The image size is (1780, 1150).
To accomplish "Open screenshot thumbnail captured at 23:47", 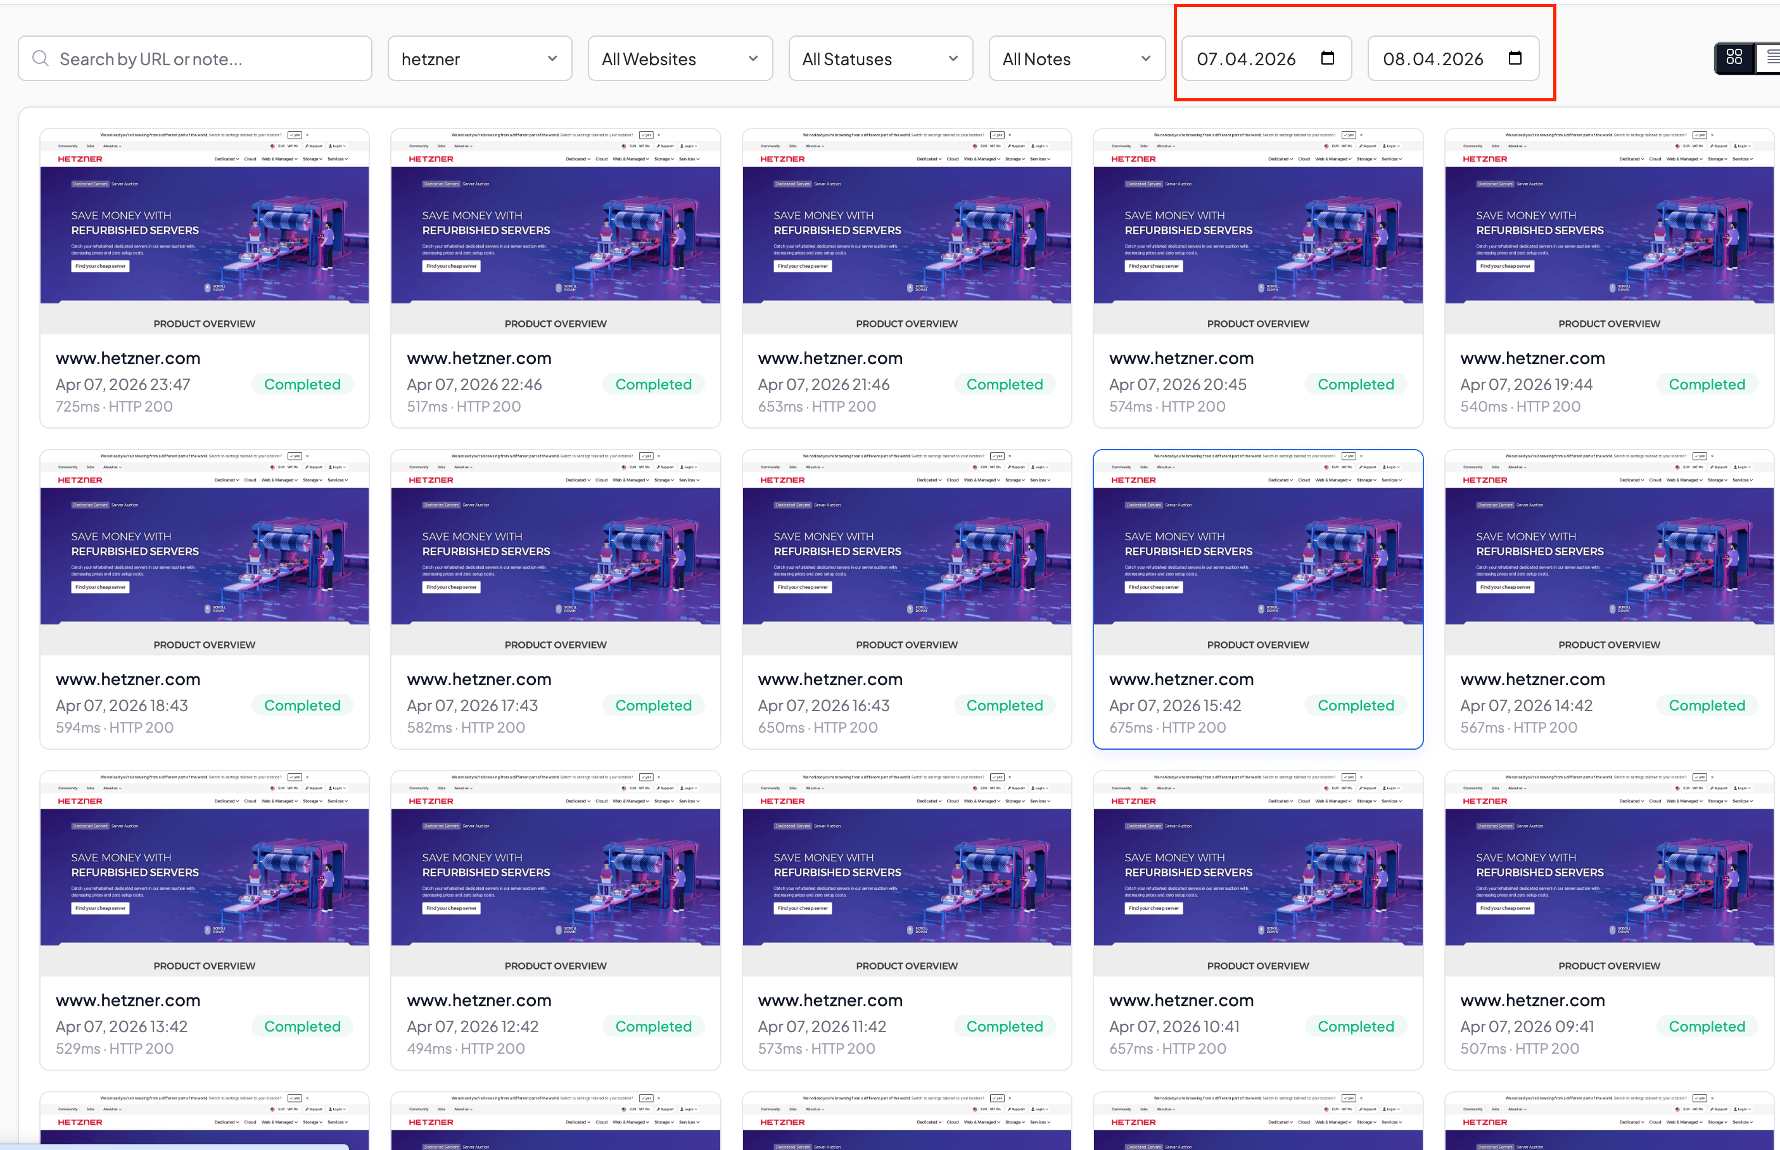I will [x=205, y=232].
